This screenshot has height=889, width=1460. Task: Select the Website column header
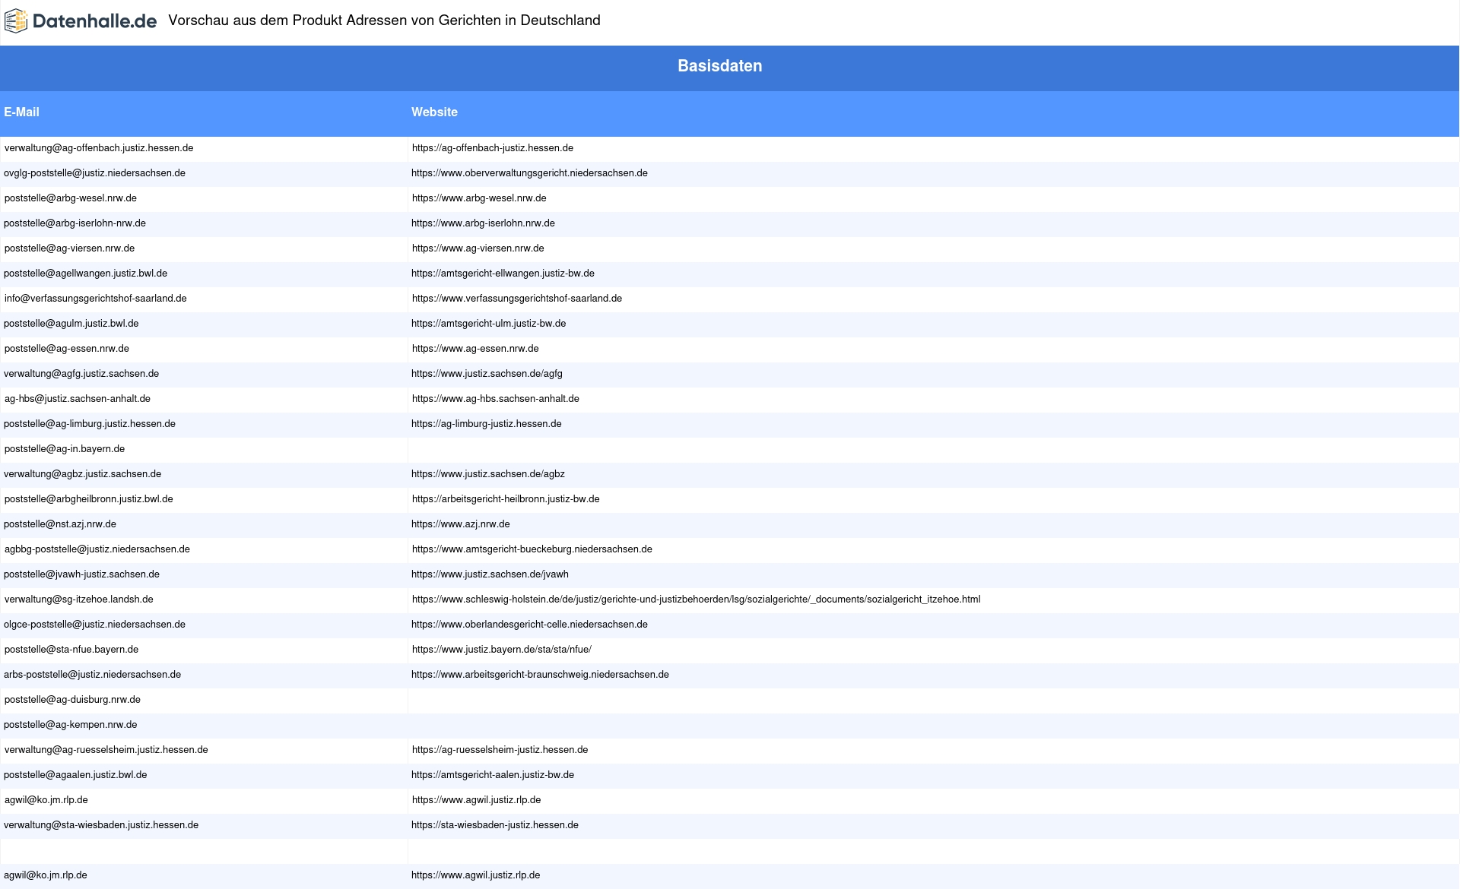click(434, 112)
